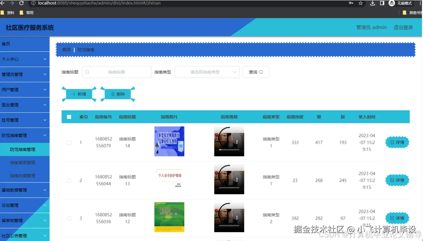Image resolution: width=423 pixels, height=241 pixels.
Task: Click video progress bar in row 1
Action: [x=229, y=149]
